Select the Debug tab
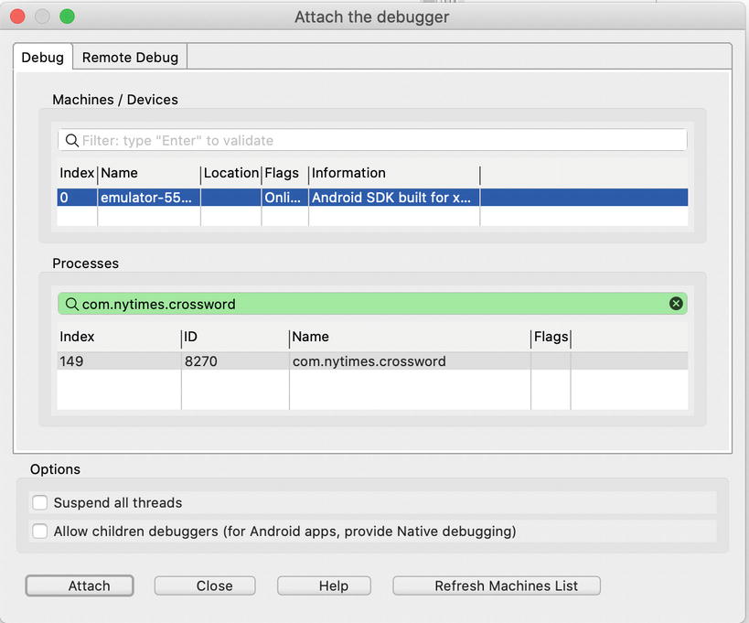The width and height of the screenshot is (749, 623). [43, 57]
